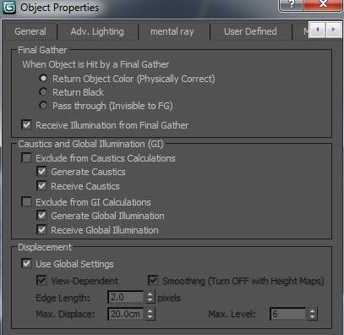Image resolution: width=344 pixels, height=335 pixels.
Task: Enable Exclude from Caustics Calculations
Action: tap(26, 157)
